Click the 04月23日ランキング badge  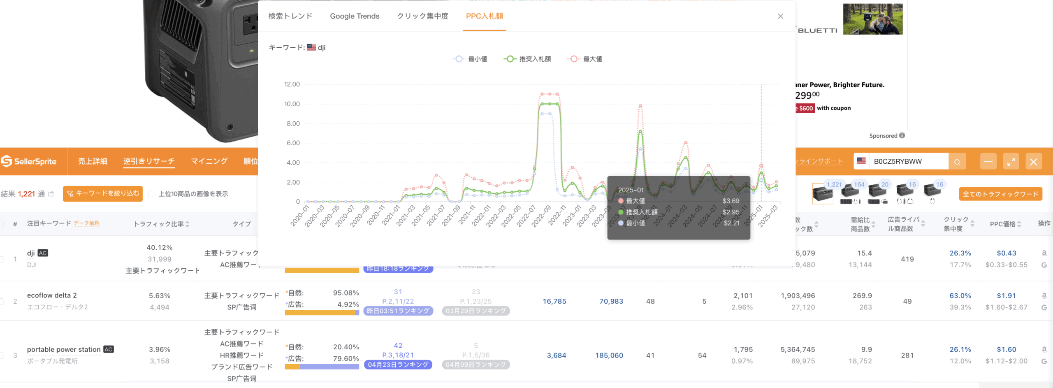click(398, 365)
